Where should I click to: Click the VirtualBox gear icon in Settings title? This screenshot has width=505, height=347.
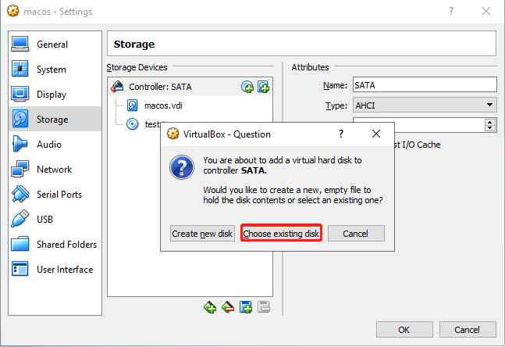coord(13,11)
